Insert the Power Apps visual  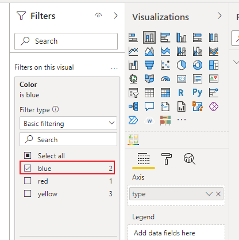coord(214,106)
